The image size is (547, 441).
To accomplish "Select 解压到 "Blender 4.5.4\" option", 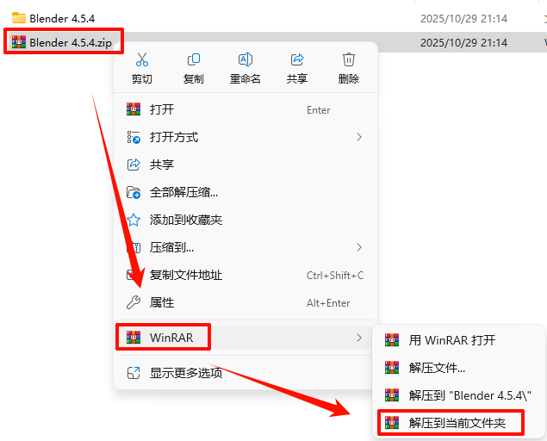I will (x=457, y=395).
